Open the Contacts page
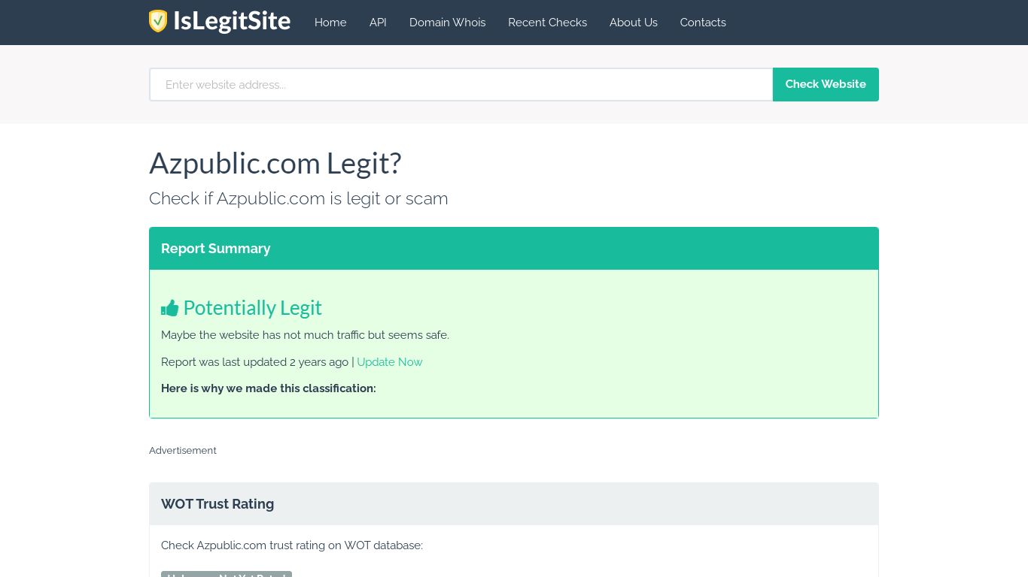This screenshot has height=577, width=1028. (703, 23)
